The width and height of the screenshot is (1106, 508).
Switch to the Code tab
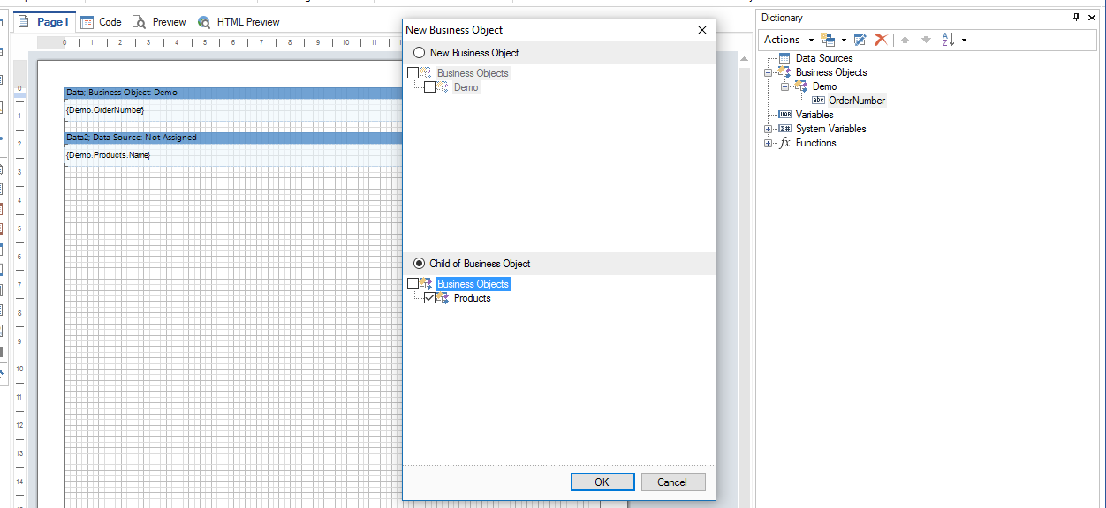click(102, 22)
